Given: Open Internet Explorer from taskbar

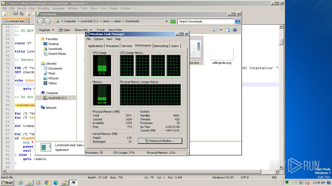Looking at the screenshot, I should pyautogui.click(x=20, y=183).
